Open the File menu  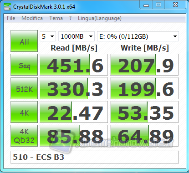point(11,18)
